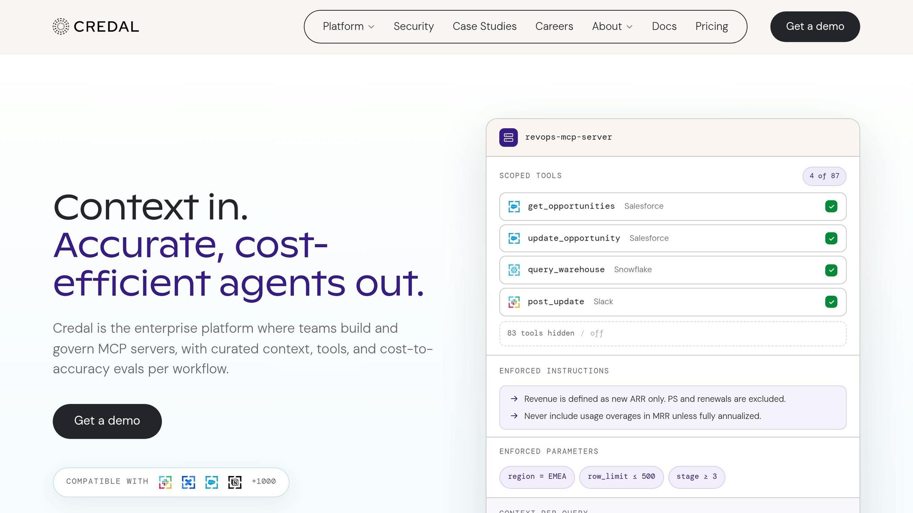Click the ENFORCED PARAMETERS section label
Screen dimensions: 913x513
tap(549, 452)
